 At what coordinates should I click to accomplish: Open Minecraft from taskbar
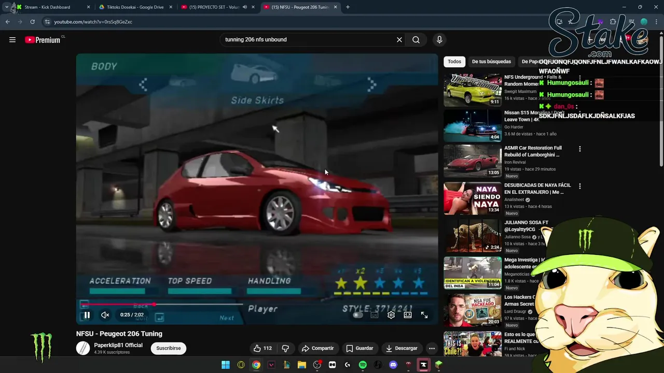click(x=438, y=365)
